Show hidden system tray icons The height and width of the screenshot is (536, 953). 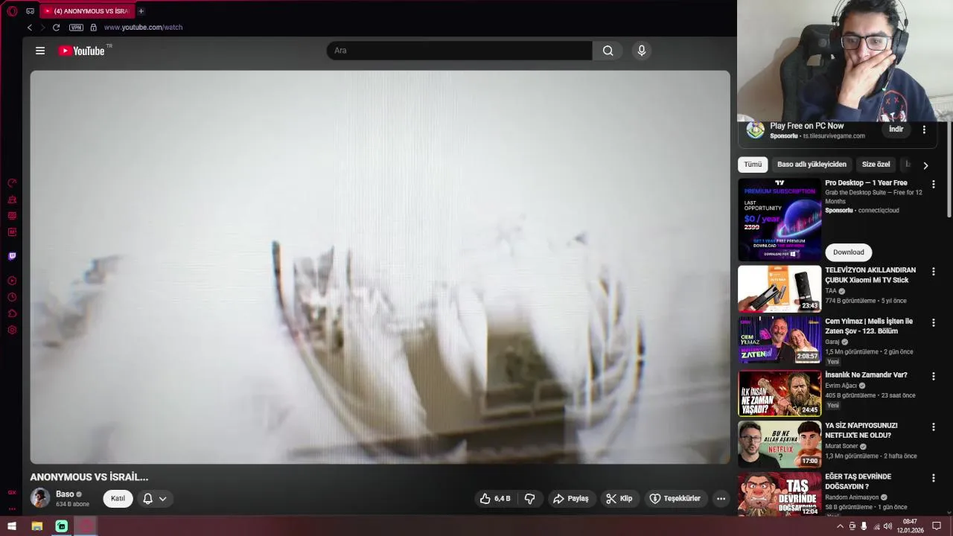pos(840,526)
